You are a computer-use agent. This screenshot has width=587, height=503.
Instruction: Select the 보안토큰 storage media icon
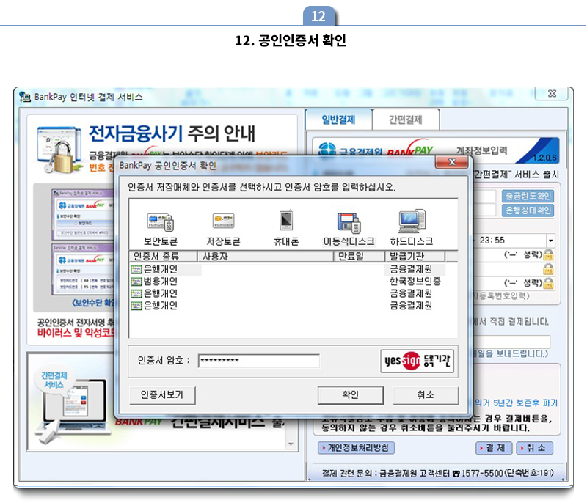[x=160, y=228]
